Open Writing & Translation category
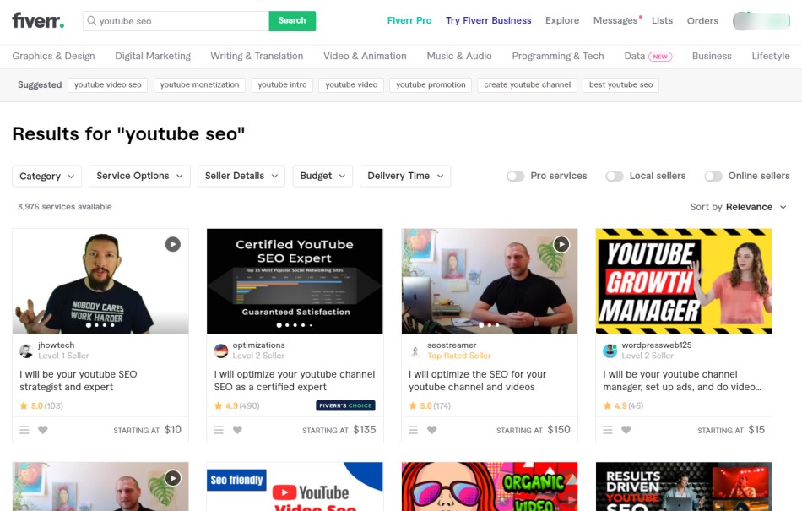The height and width of the screenshot is (511, 802). pos(257,57)
